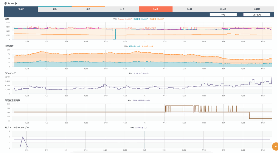Viewport: 278px width, 153px height.
Task: Switch to 全期間 period
Action: point(257,9)
